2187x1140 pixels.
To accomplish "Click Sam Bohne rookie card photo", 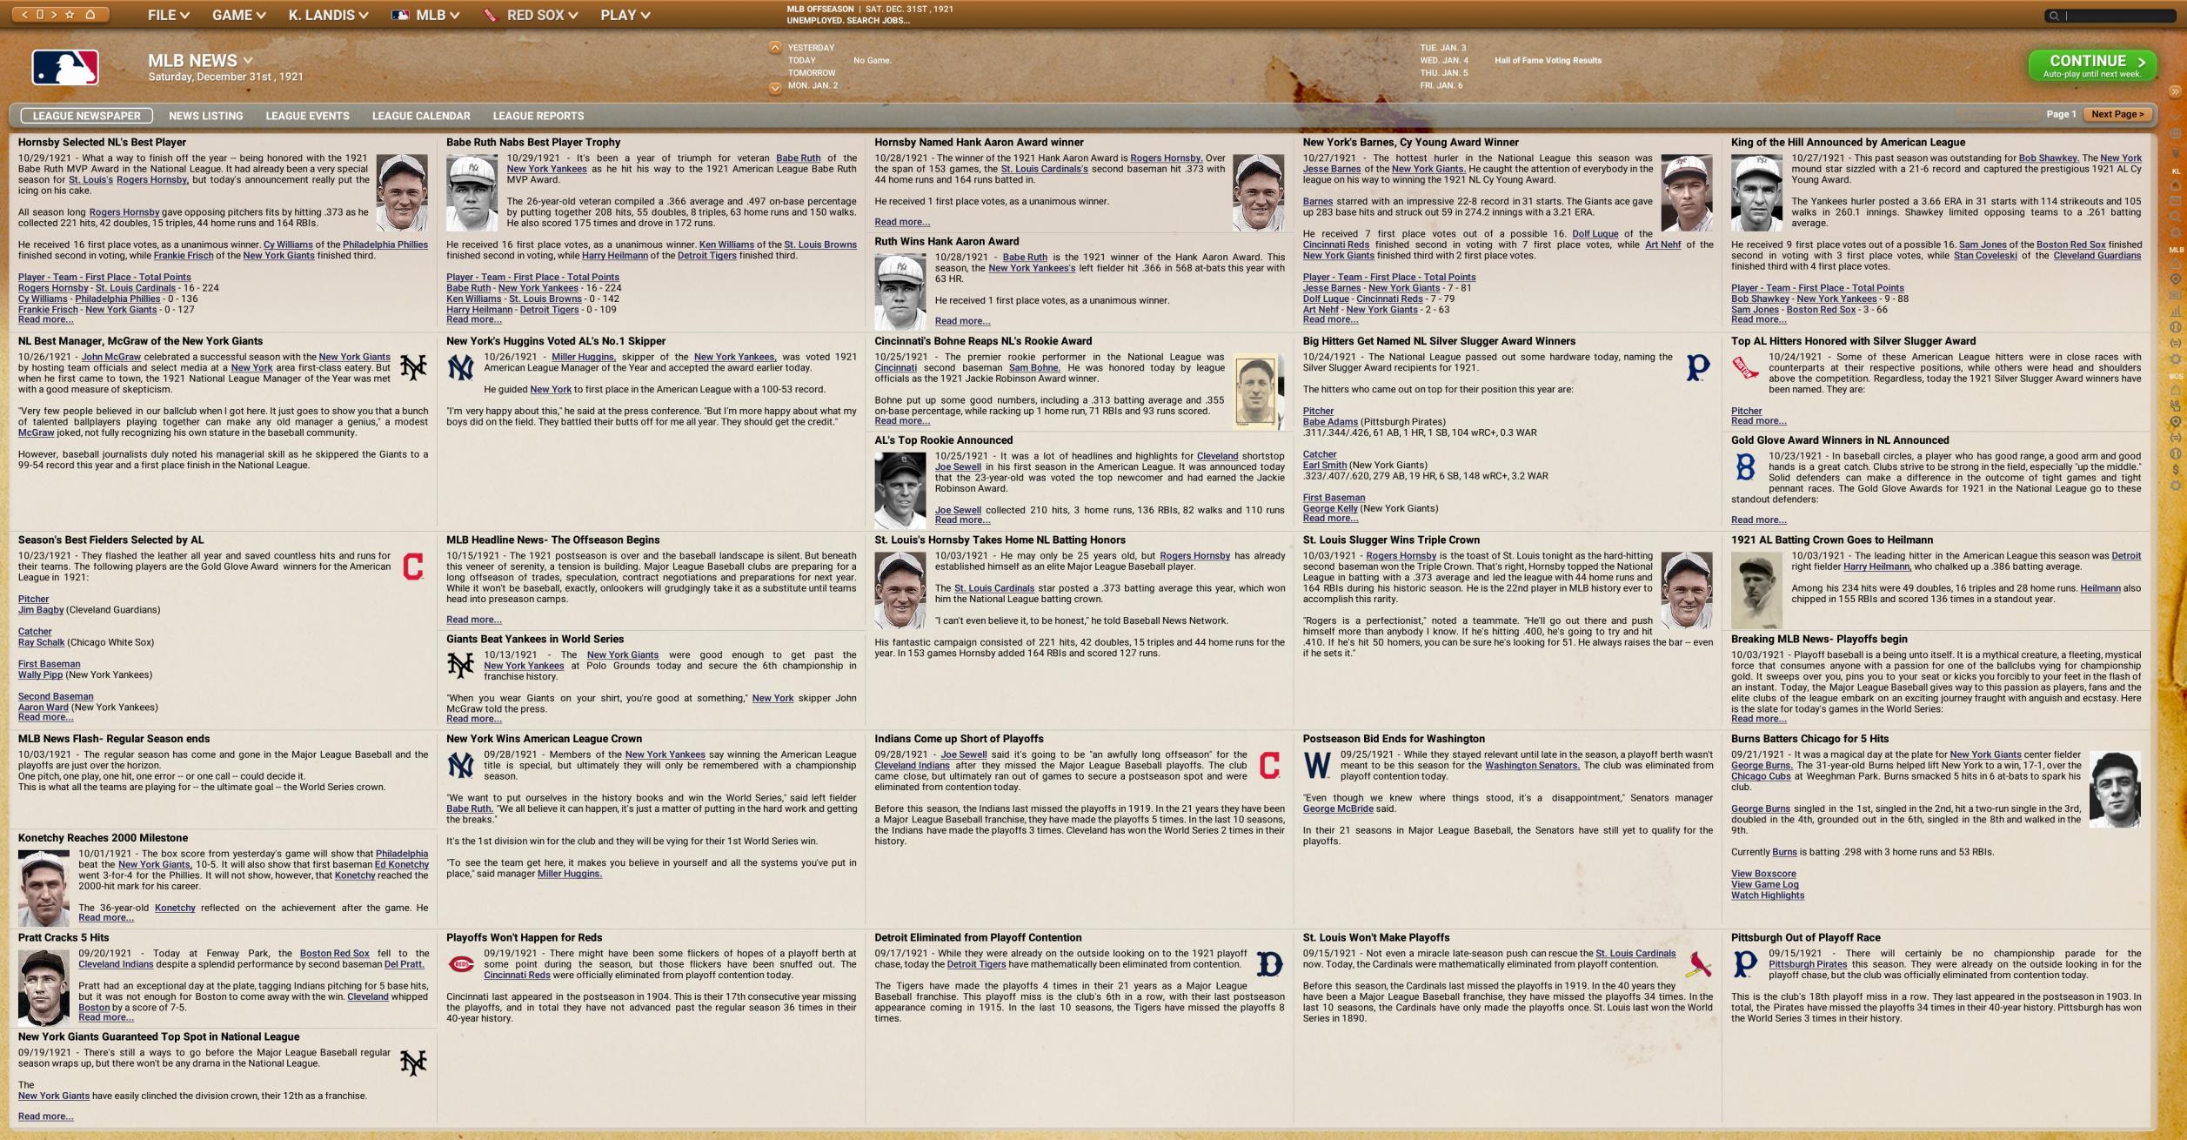I will coord(1258,391).
